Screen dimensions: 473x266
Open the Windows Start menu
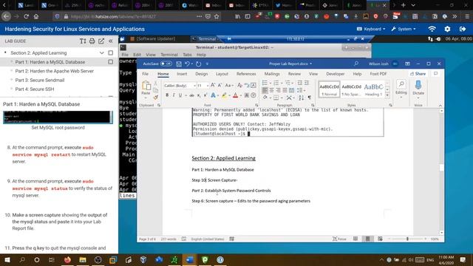7,259
